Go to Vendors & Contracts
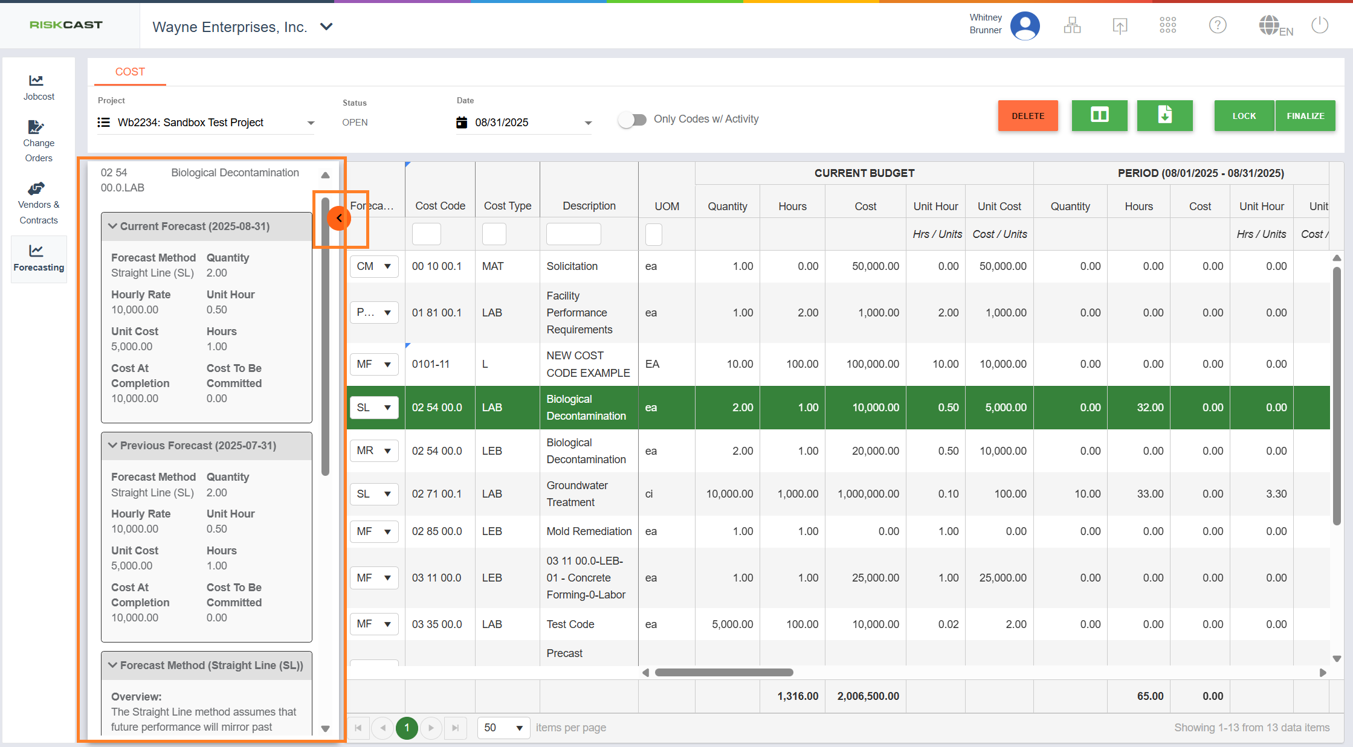Image resolution: width=1353 pixels, height=747 pixels. (38, 204)
